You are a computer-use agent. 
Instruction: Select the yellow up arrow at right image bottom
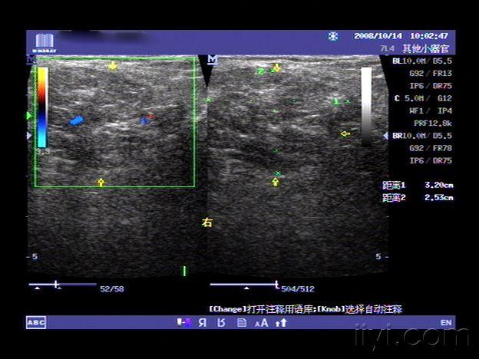coord(276,183)
